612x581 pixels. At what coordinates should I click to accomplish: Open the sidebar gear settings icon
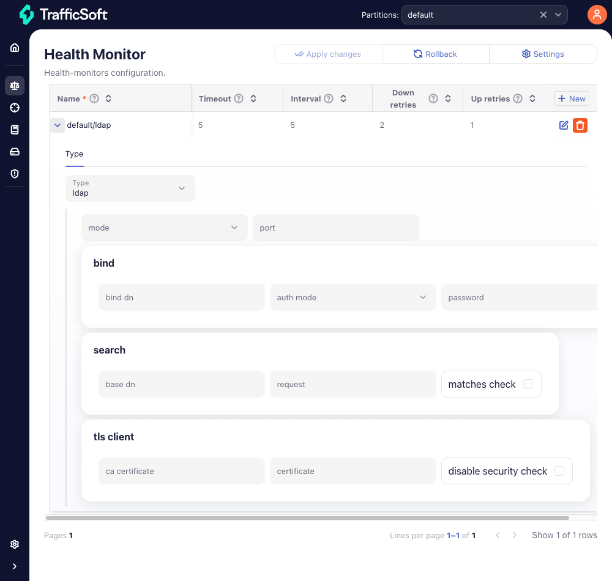tap(15, 544)
